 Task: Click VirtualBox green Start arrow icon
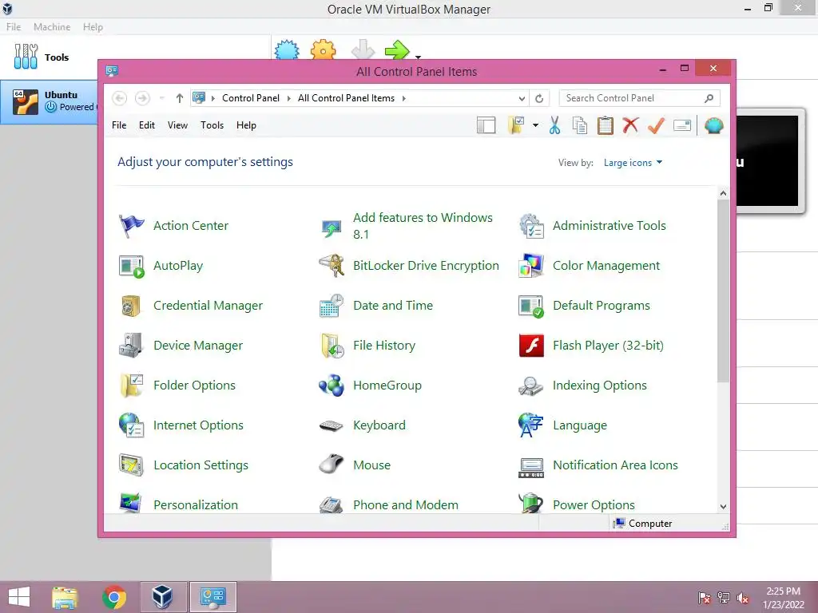click(x=398, y=50)
